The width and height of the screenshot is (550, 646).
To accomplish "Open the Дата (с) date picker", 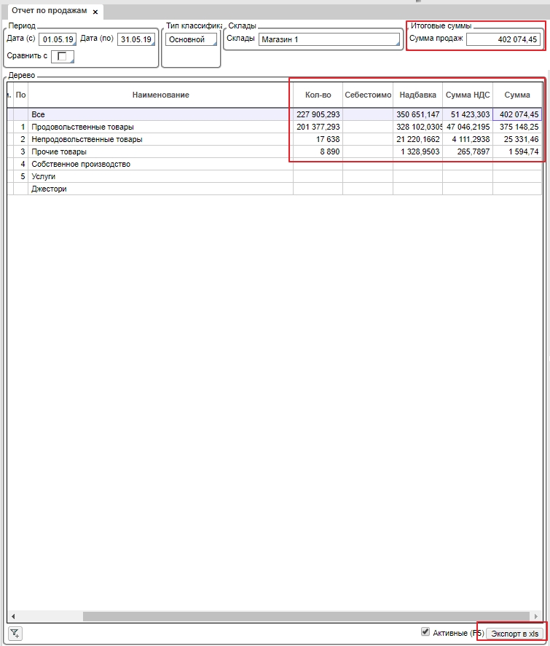I will tap(58, 39).
